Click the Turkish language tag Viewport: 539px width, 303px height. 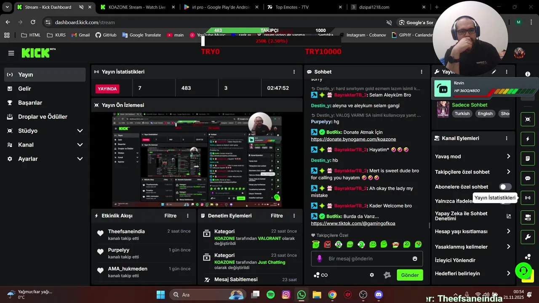tap(462, 114)
